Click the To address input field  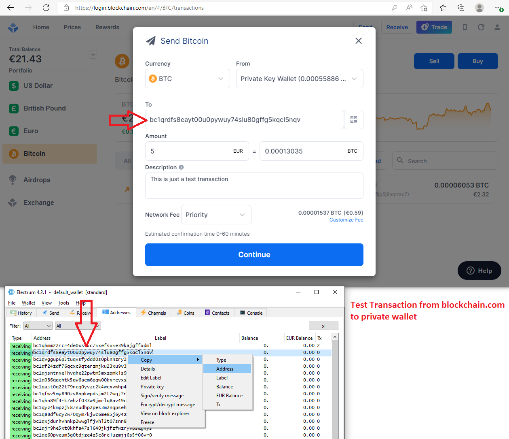pos(244,119)
